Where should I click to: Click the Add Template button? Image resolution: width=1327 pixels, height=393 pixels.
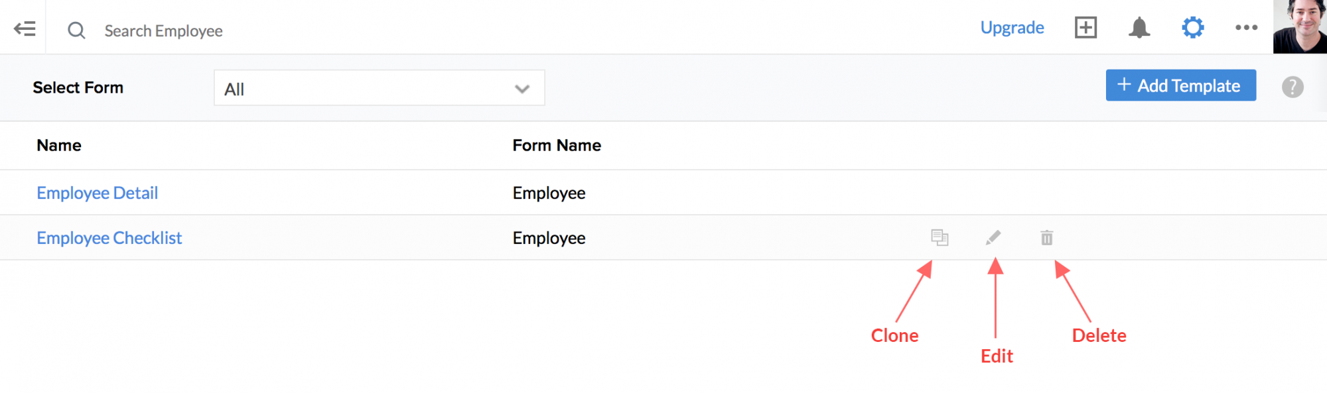click(x=1180, y=85)
